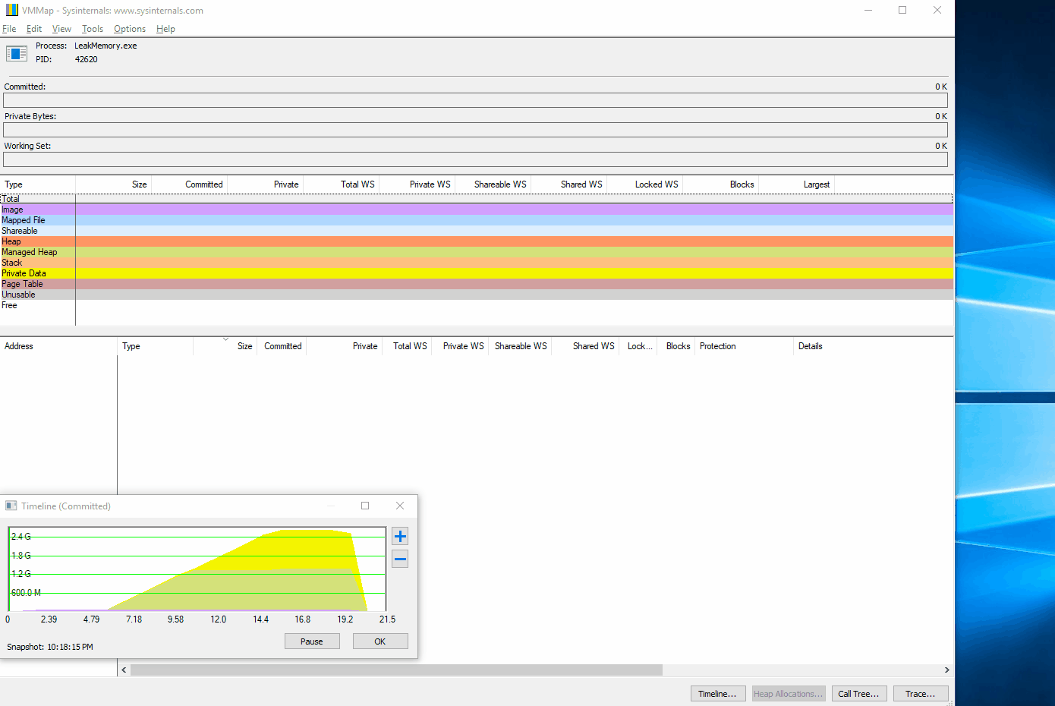Click the Trace… button
The width and height of the screenshot is (1055, 706).
(x=920, y=694)
